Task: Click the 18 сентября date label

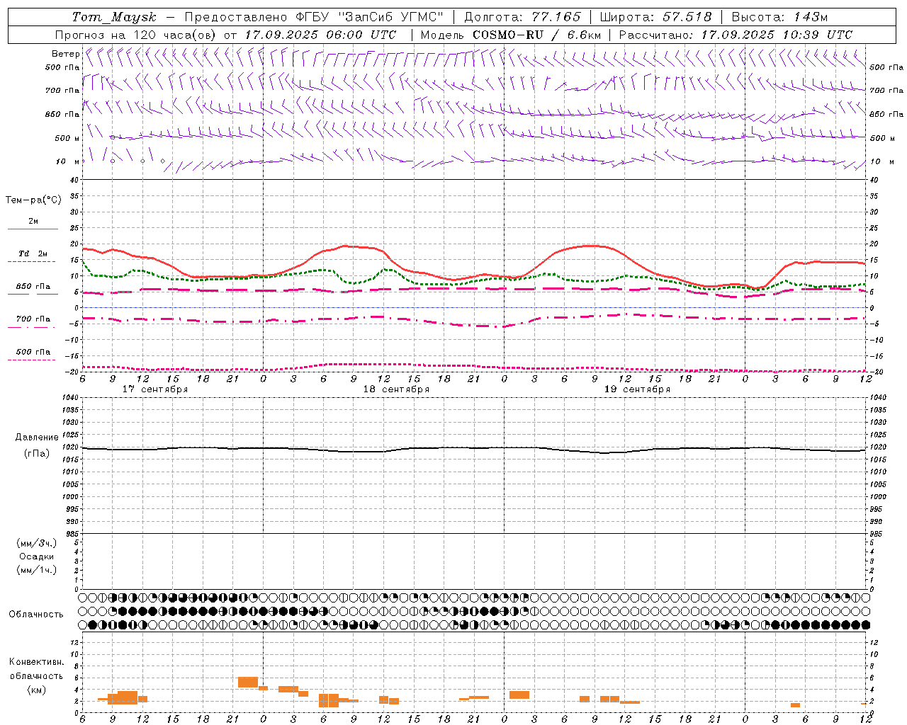Action: 396,389
